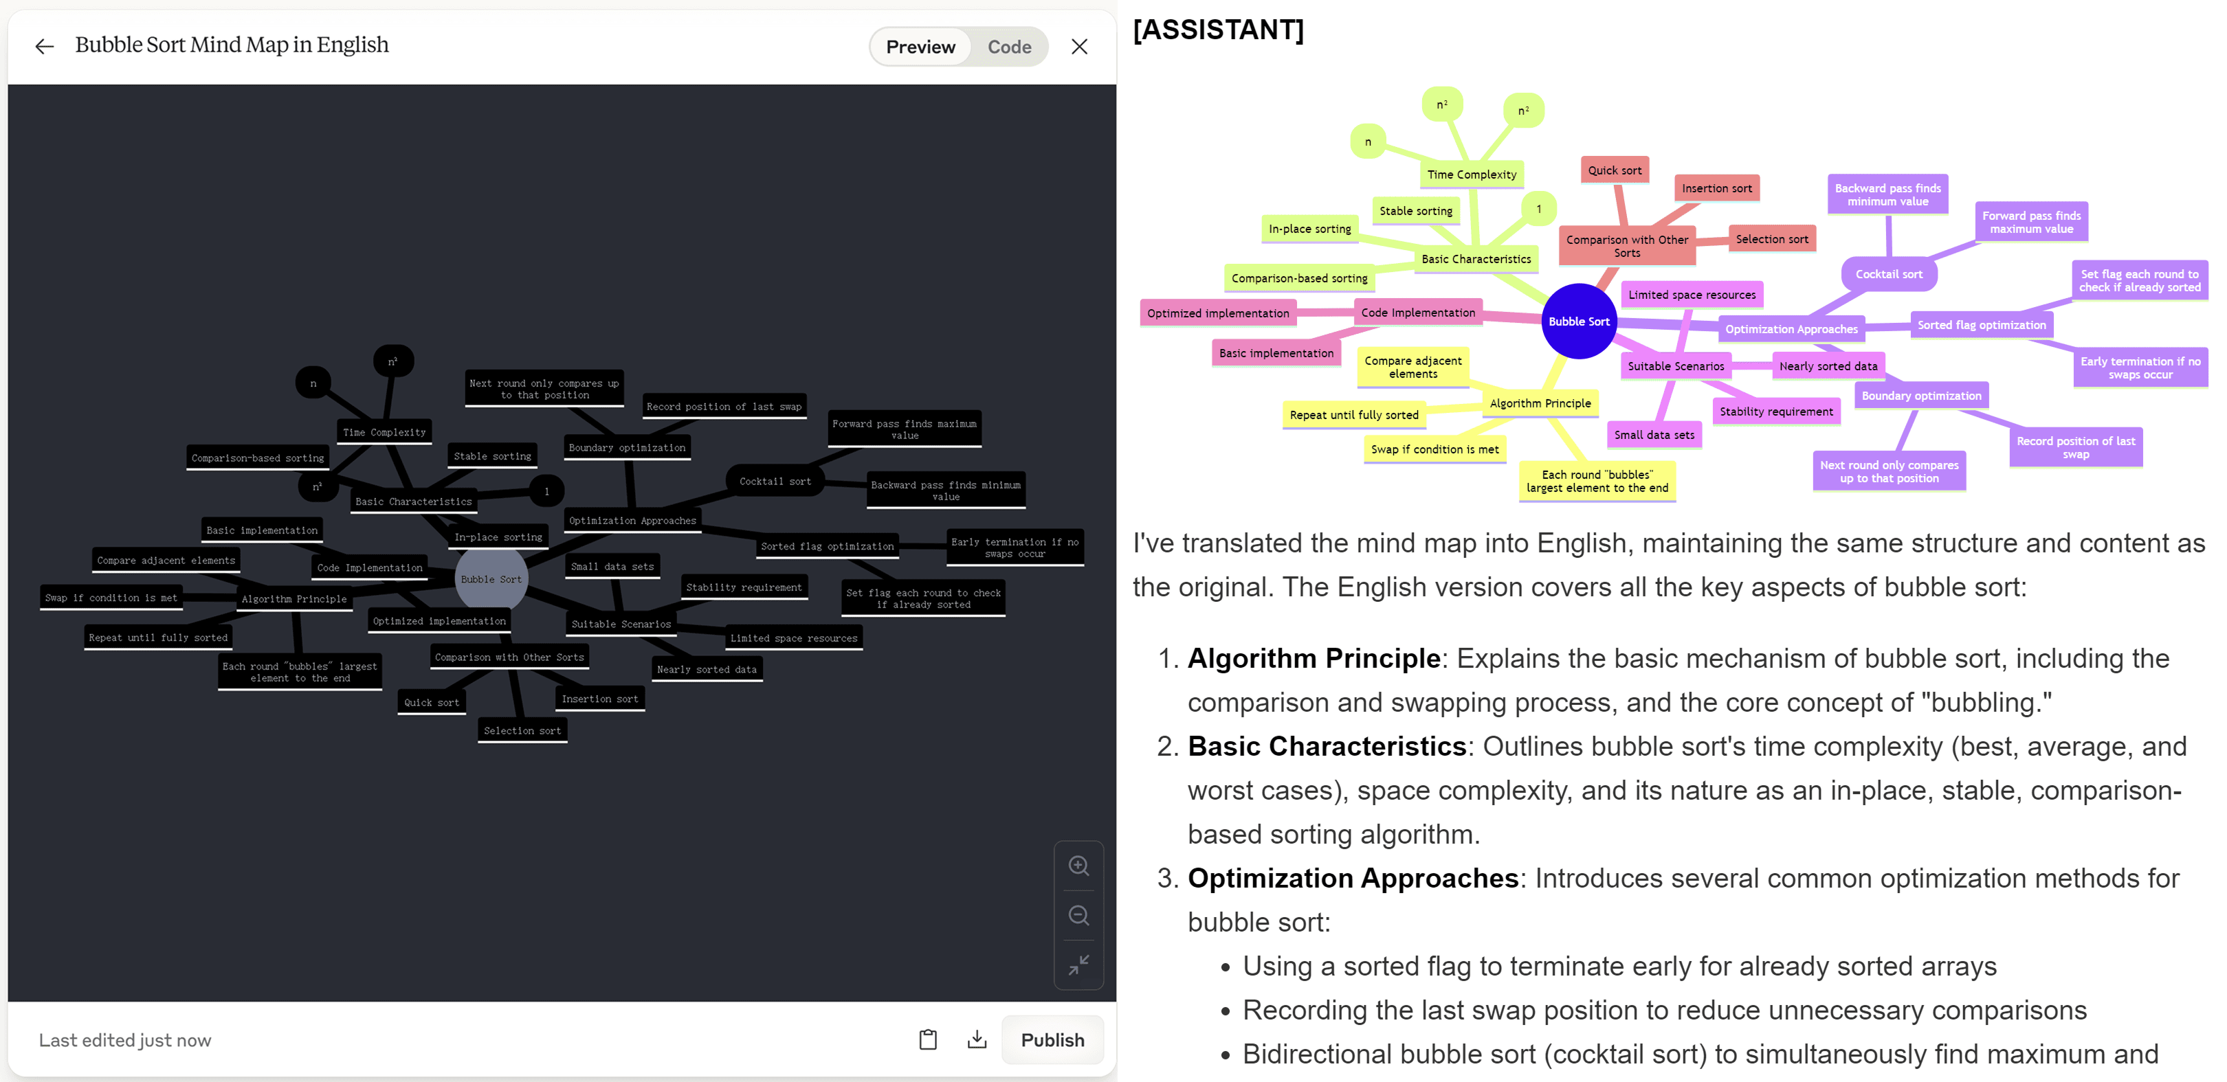Click Comparison-based sorting dark node
The width and height of the screenshot is (2227, 1082).
click(258, 458)
